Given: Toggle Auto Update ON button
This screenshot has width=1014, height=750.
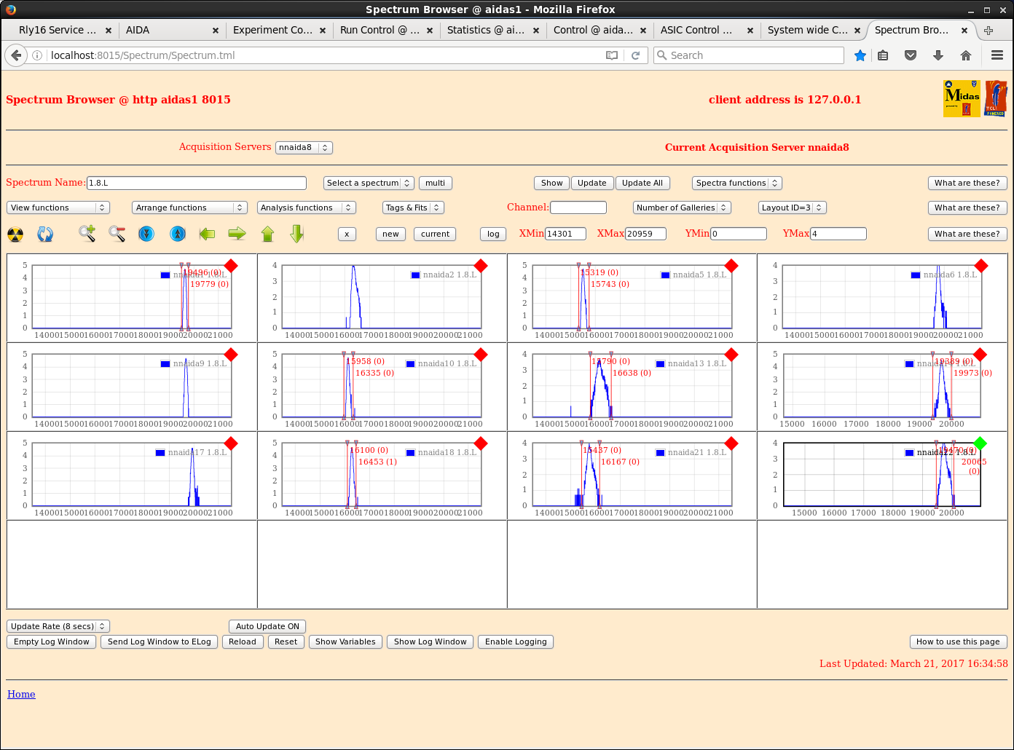Looking at the screenshot, I should (x=267, y=626).
